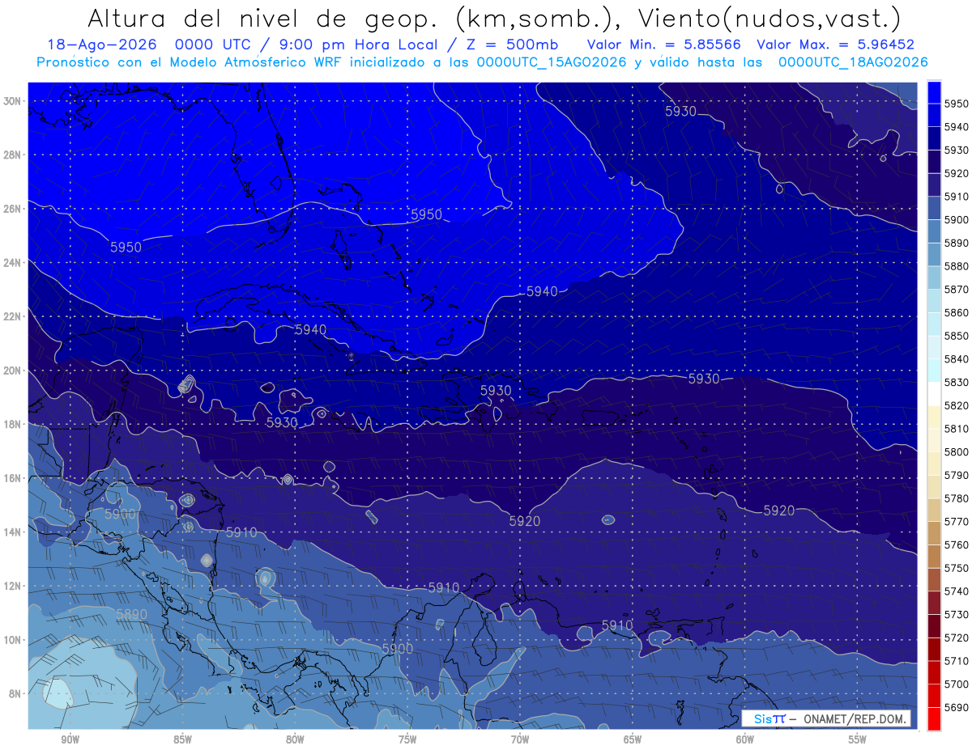The height and width of the screenshot is (750, 972).
Task: Click the '5780' value on the color scale
Action: click(956, 498)
